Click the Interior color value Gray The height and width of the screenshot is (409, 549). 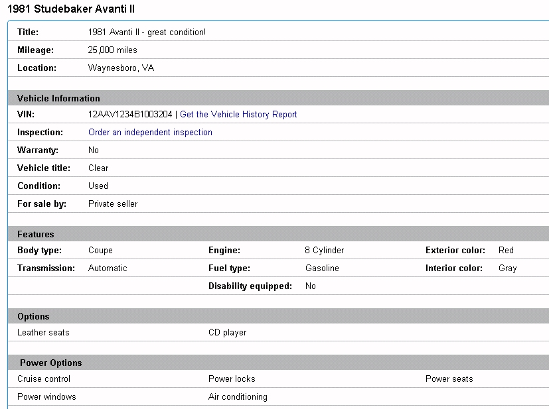[x=507, y=268]
